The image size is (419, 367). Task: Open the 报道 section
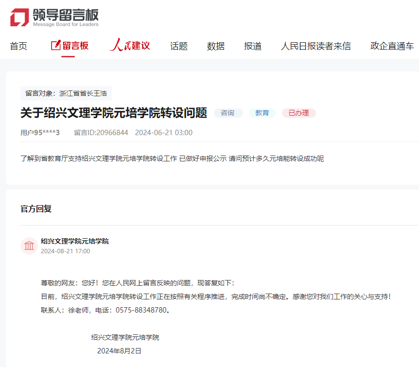click(x=252, y=45)
